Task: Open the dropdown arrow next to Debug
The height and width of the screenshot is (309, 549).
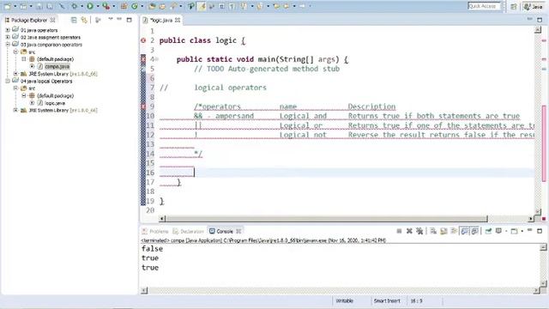Action: [81, 6]
